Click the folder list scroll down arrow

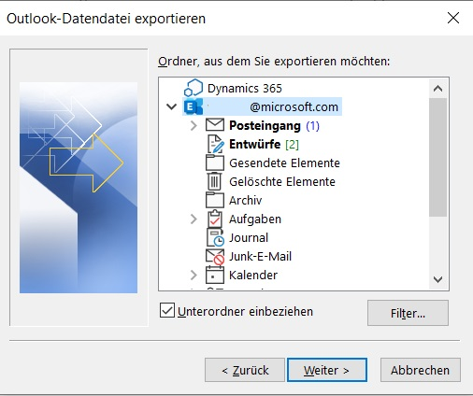pyautogui.click(x=437, y=279)
